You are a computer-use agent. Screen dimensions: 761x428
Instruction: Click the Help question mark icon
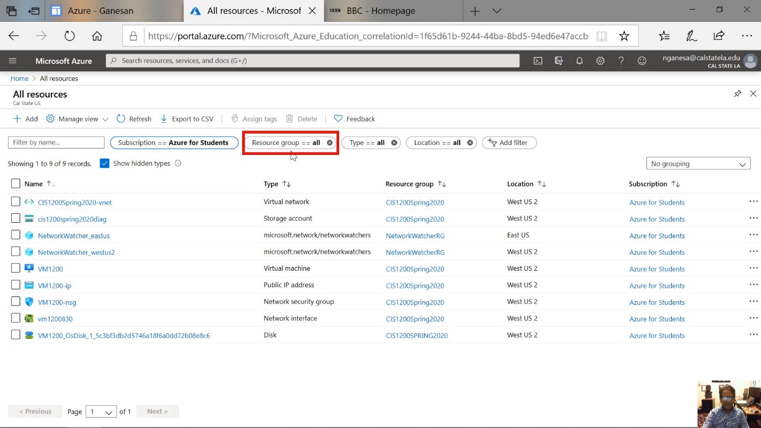[621, 61]
